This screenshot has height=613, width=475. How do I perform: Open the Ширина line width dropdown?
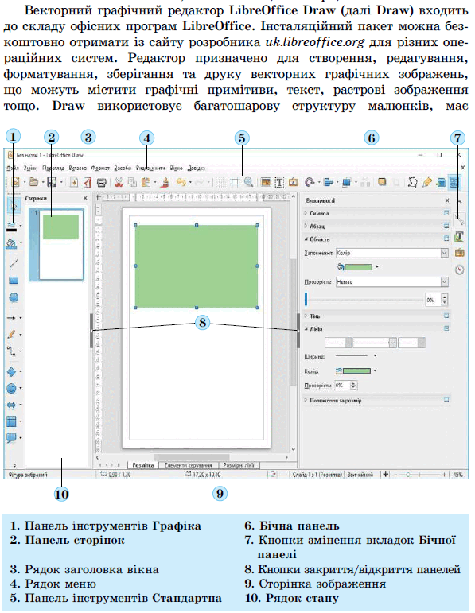[356, 356]
